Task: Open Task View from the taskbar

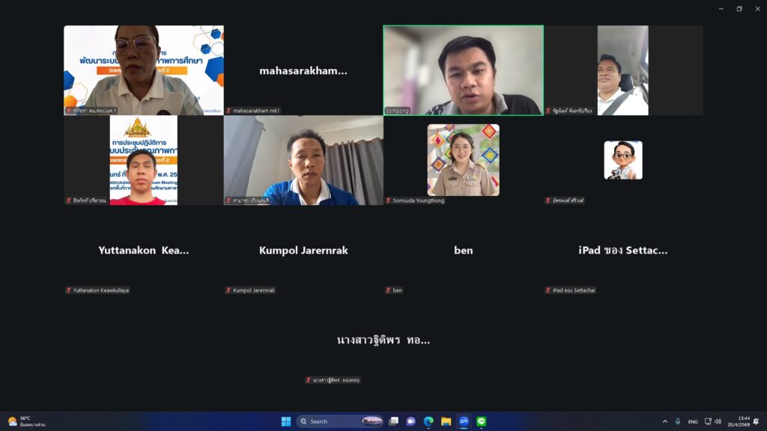Action: tap(393, 421)
